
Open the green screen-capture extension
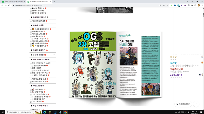click(x=171, y=5)
